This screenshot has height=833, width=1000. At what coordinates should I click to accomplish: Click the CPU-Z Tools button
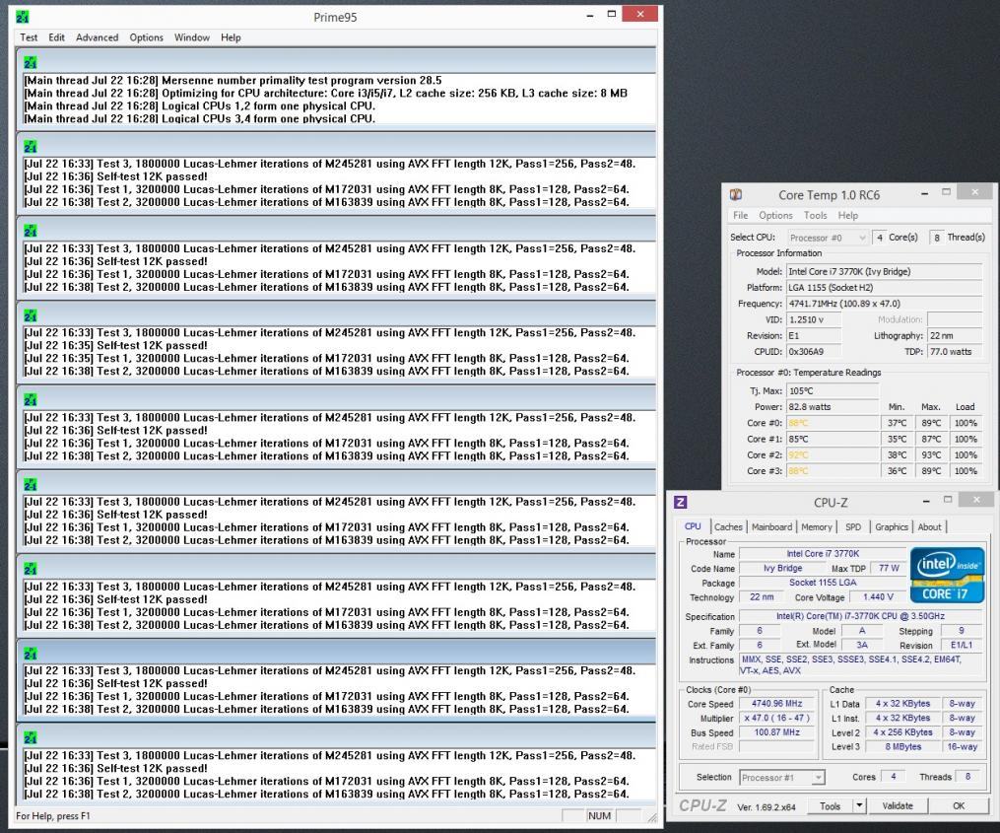coord(830,805)
